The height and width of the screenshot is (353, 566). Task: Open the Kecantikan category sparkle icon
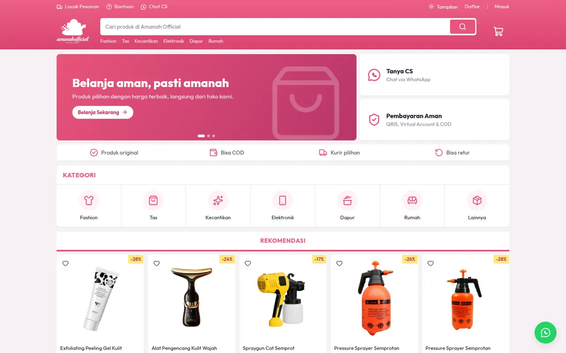pyautogui.click(x=218, y=201)
